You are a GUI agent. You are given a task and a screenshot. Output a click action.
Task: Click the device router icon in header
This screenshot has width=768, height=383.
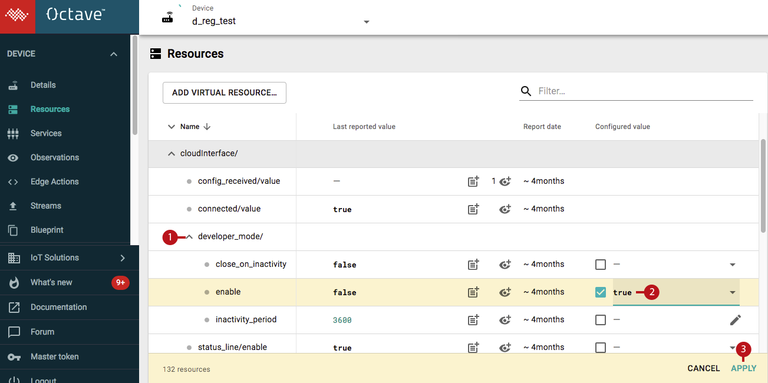168,17
